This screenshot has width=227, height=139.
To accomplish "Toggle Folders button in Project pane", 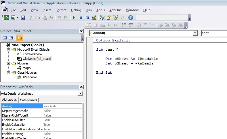I will 20,38.
